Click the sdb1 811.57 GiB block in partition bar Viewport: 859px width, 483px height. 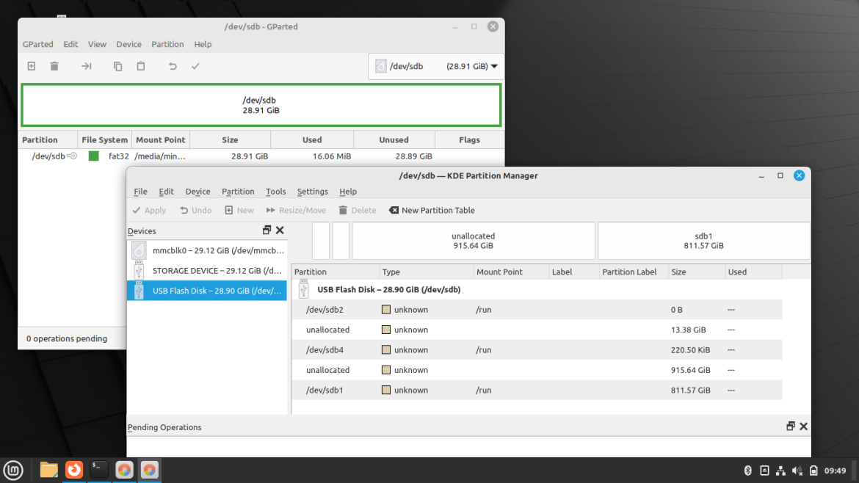(703, 241)
